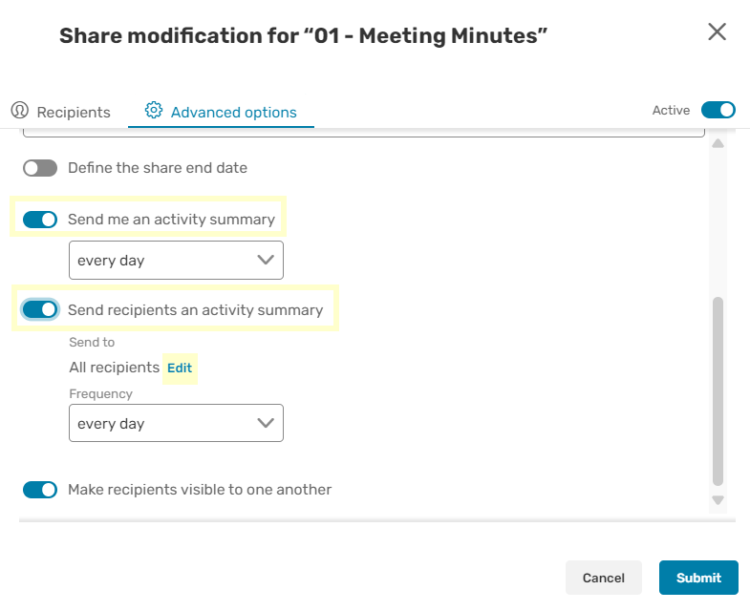Disable Send me an activity summary
Image resolution: width=750 pixels, height=611 pixels.
pyautogui.click(x=40, y=220)
